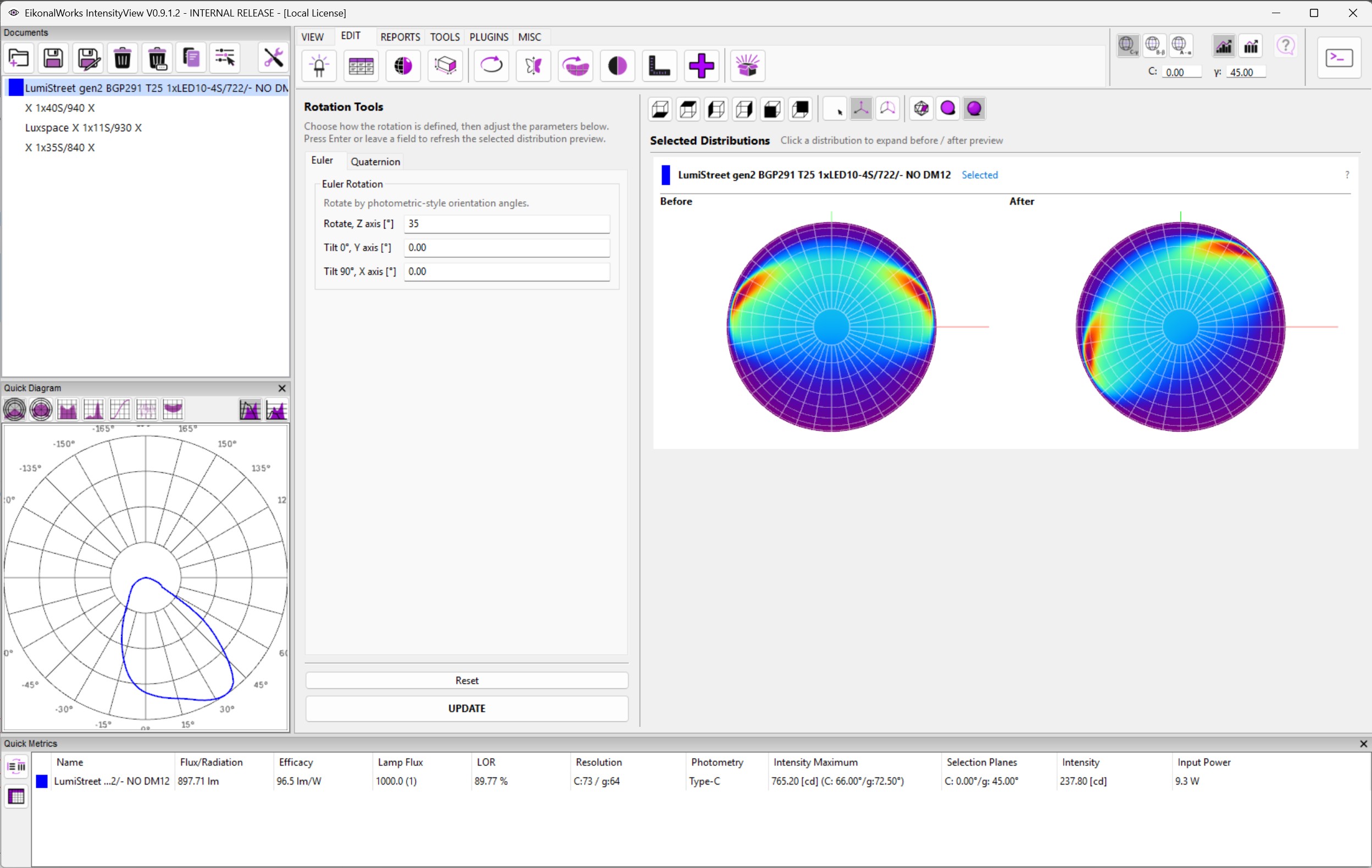Toggle the bars-with-arrow chart mode button
This screenshot has height=868, width=1372.
[1251, 46]
